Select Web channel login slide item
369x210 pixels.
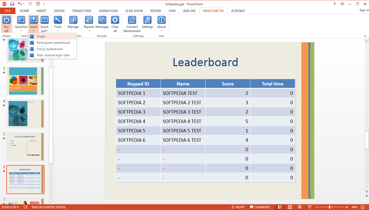pos(52,55)
